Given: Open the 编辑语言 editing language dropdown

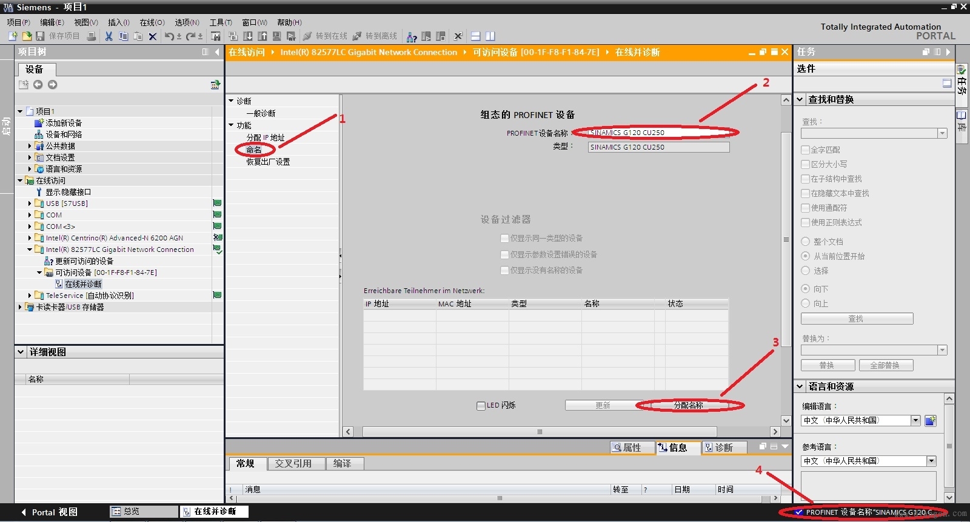Looking at the screenshot, I should tap(915, 420).
